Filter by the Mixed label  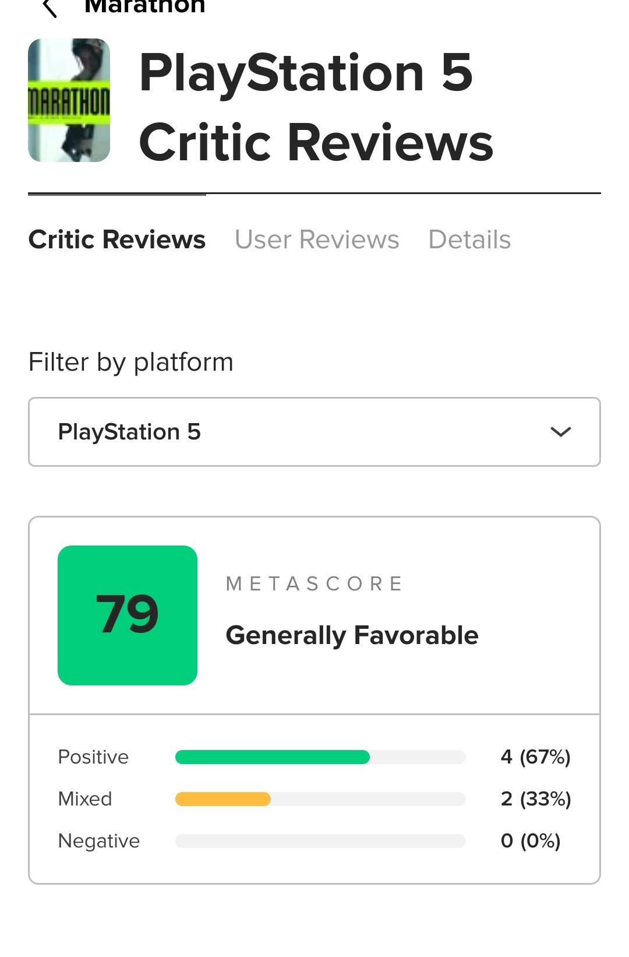(x=85, y=799)
